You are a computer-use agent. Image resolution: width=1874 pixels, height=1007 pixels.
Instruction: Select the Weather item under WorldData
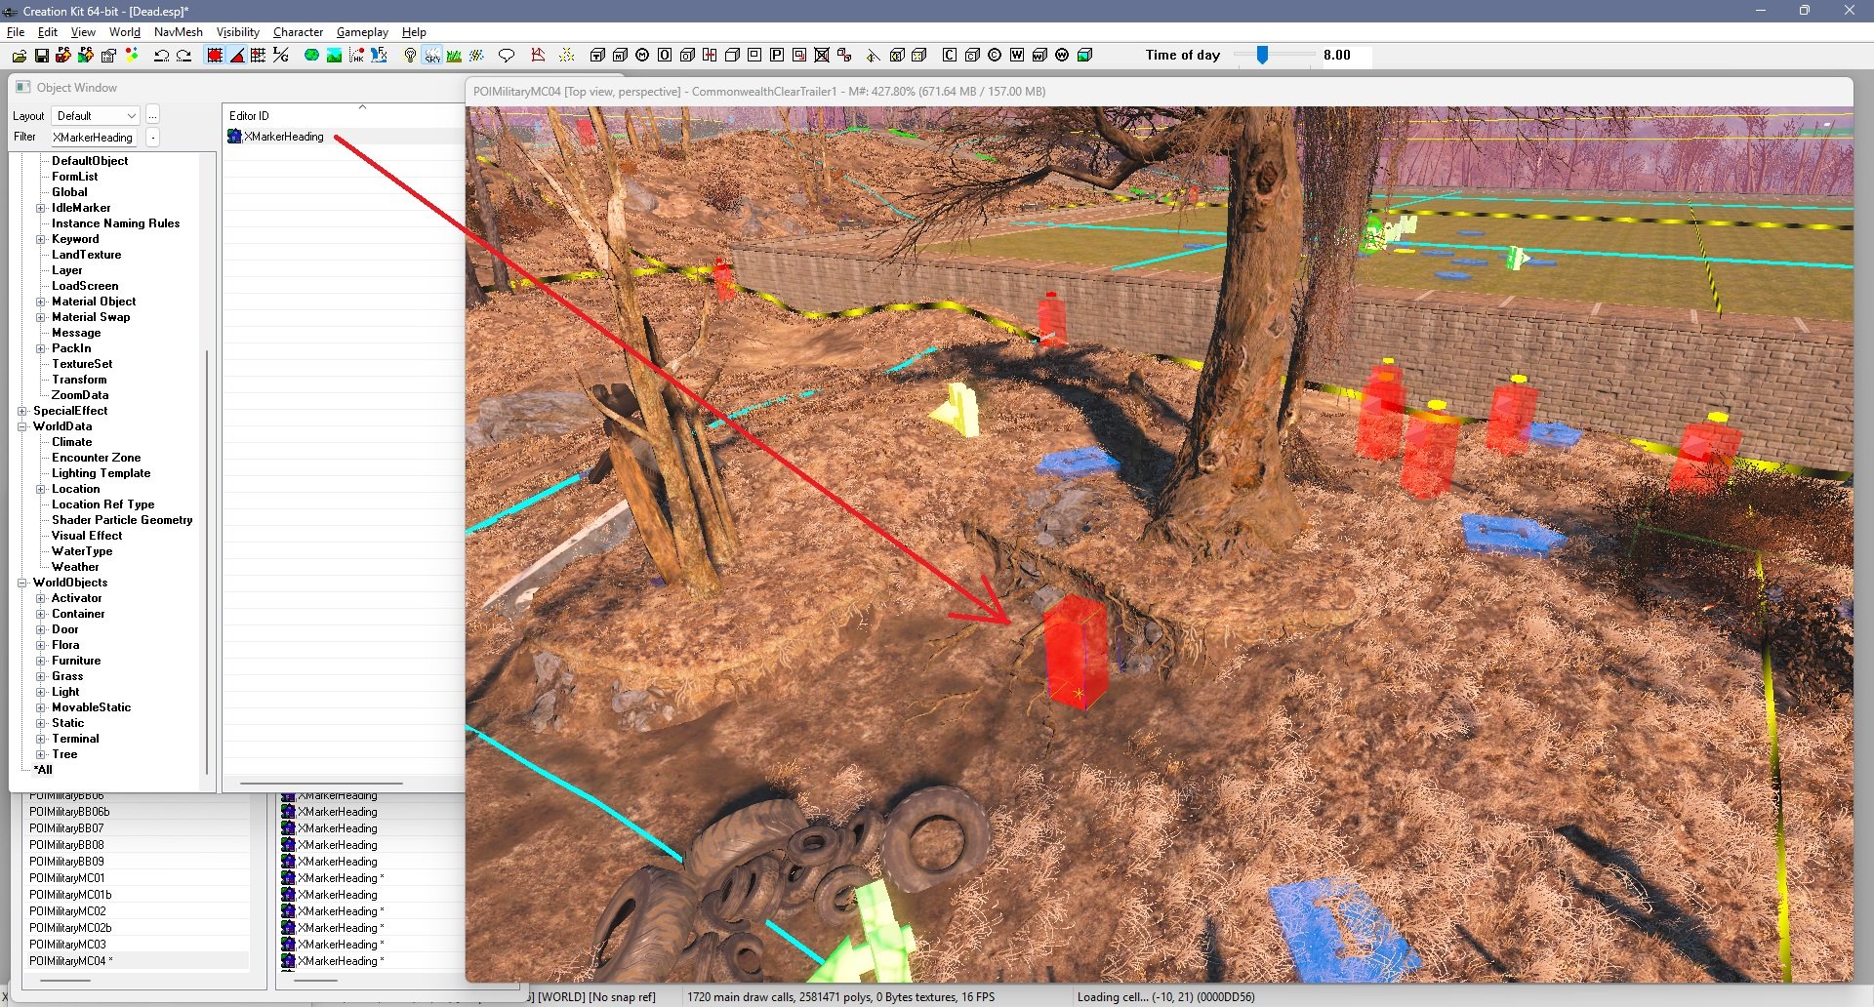coord(75,567)
